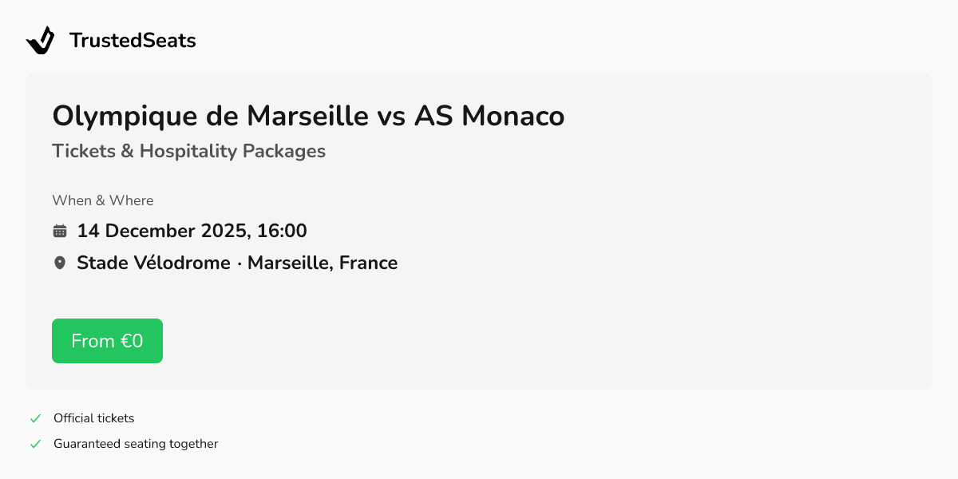Click the €0 price inside the green button

(133, 340)
